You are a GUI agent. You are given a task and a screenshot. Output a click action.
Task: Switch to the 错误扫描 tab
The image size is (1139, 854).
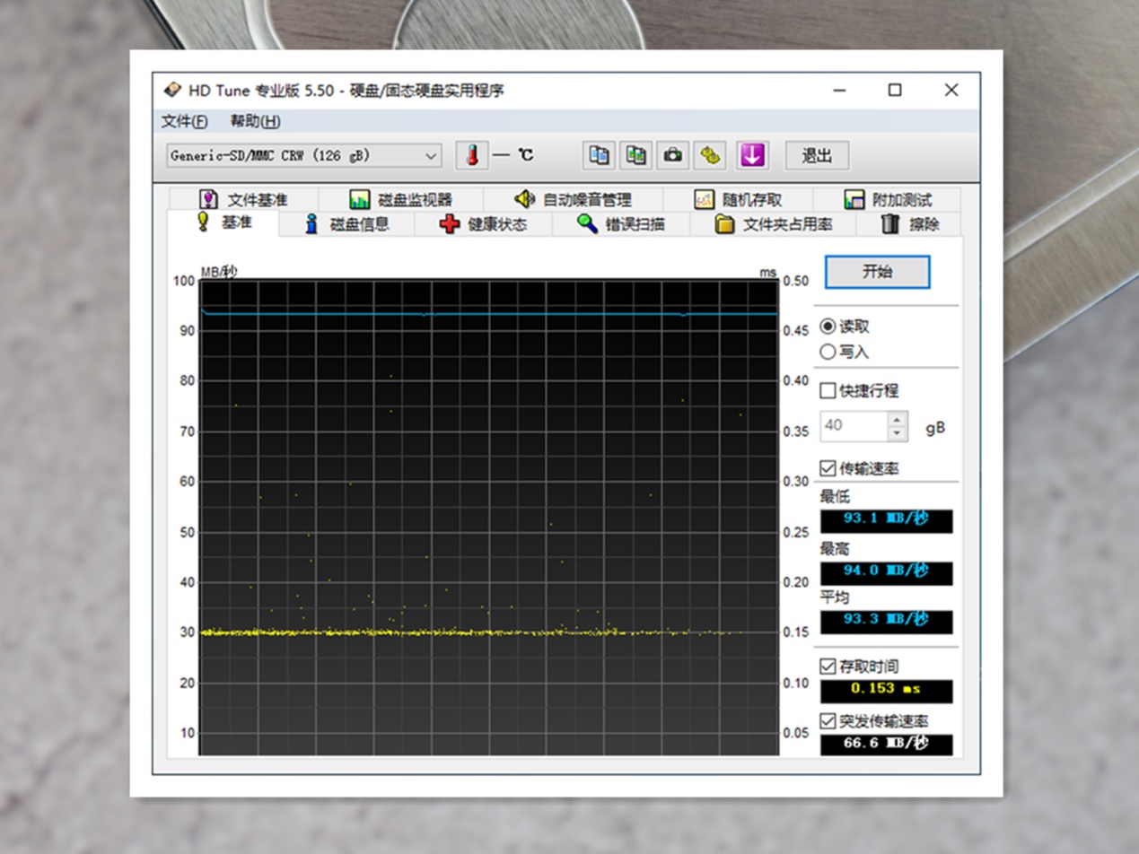622,224
